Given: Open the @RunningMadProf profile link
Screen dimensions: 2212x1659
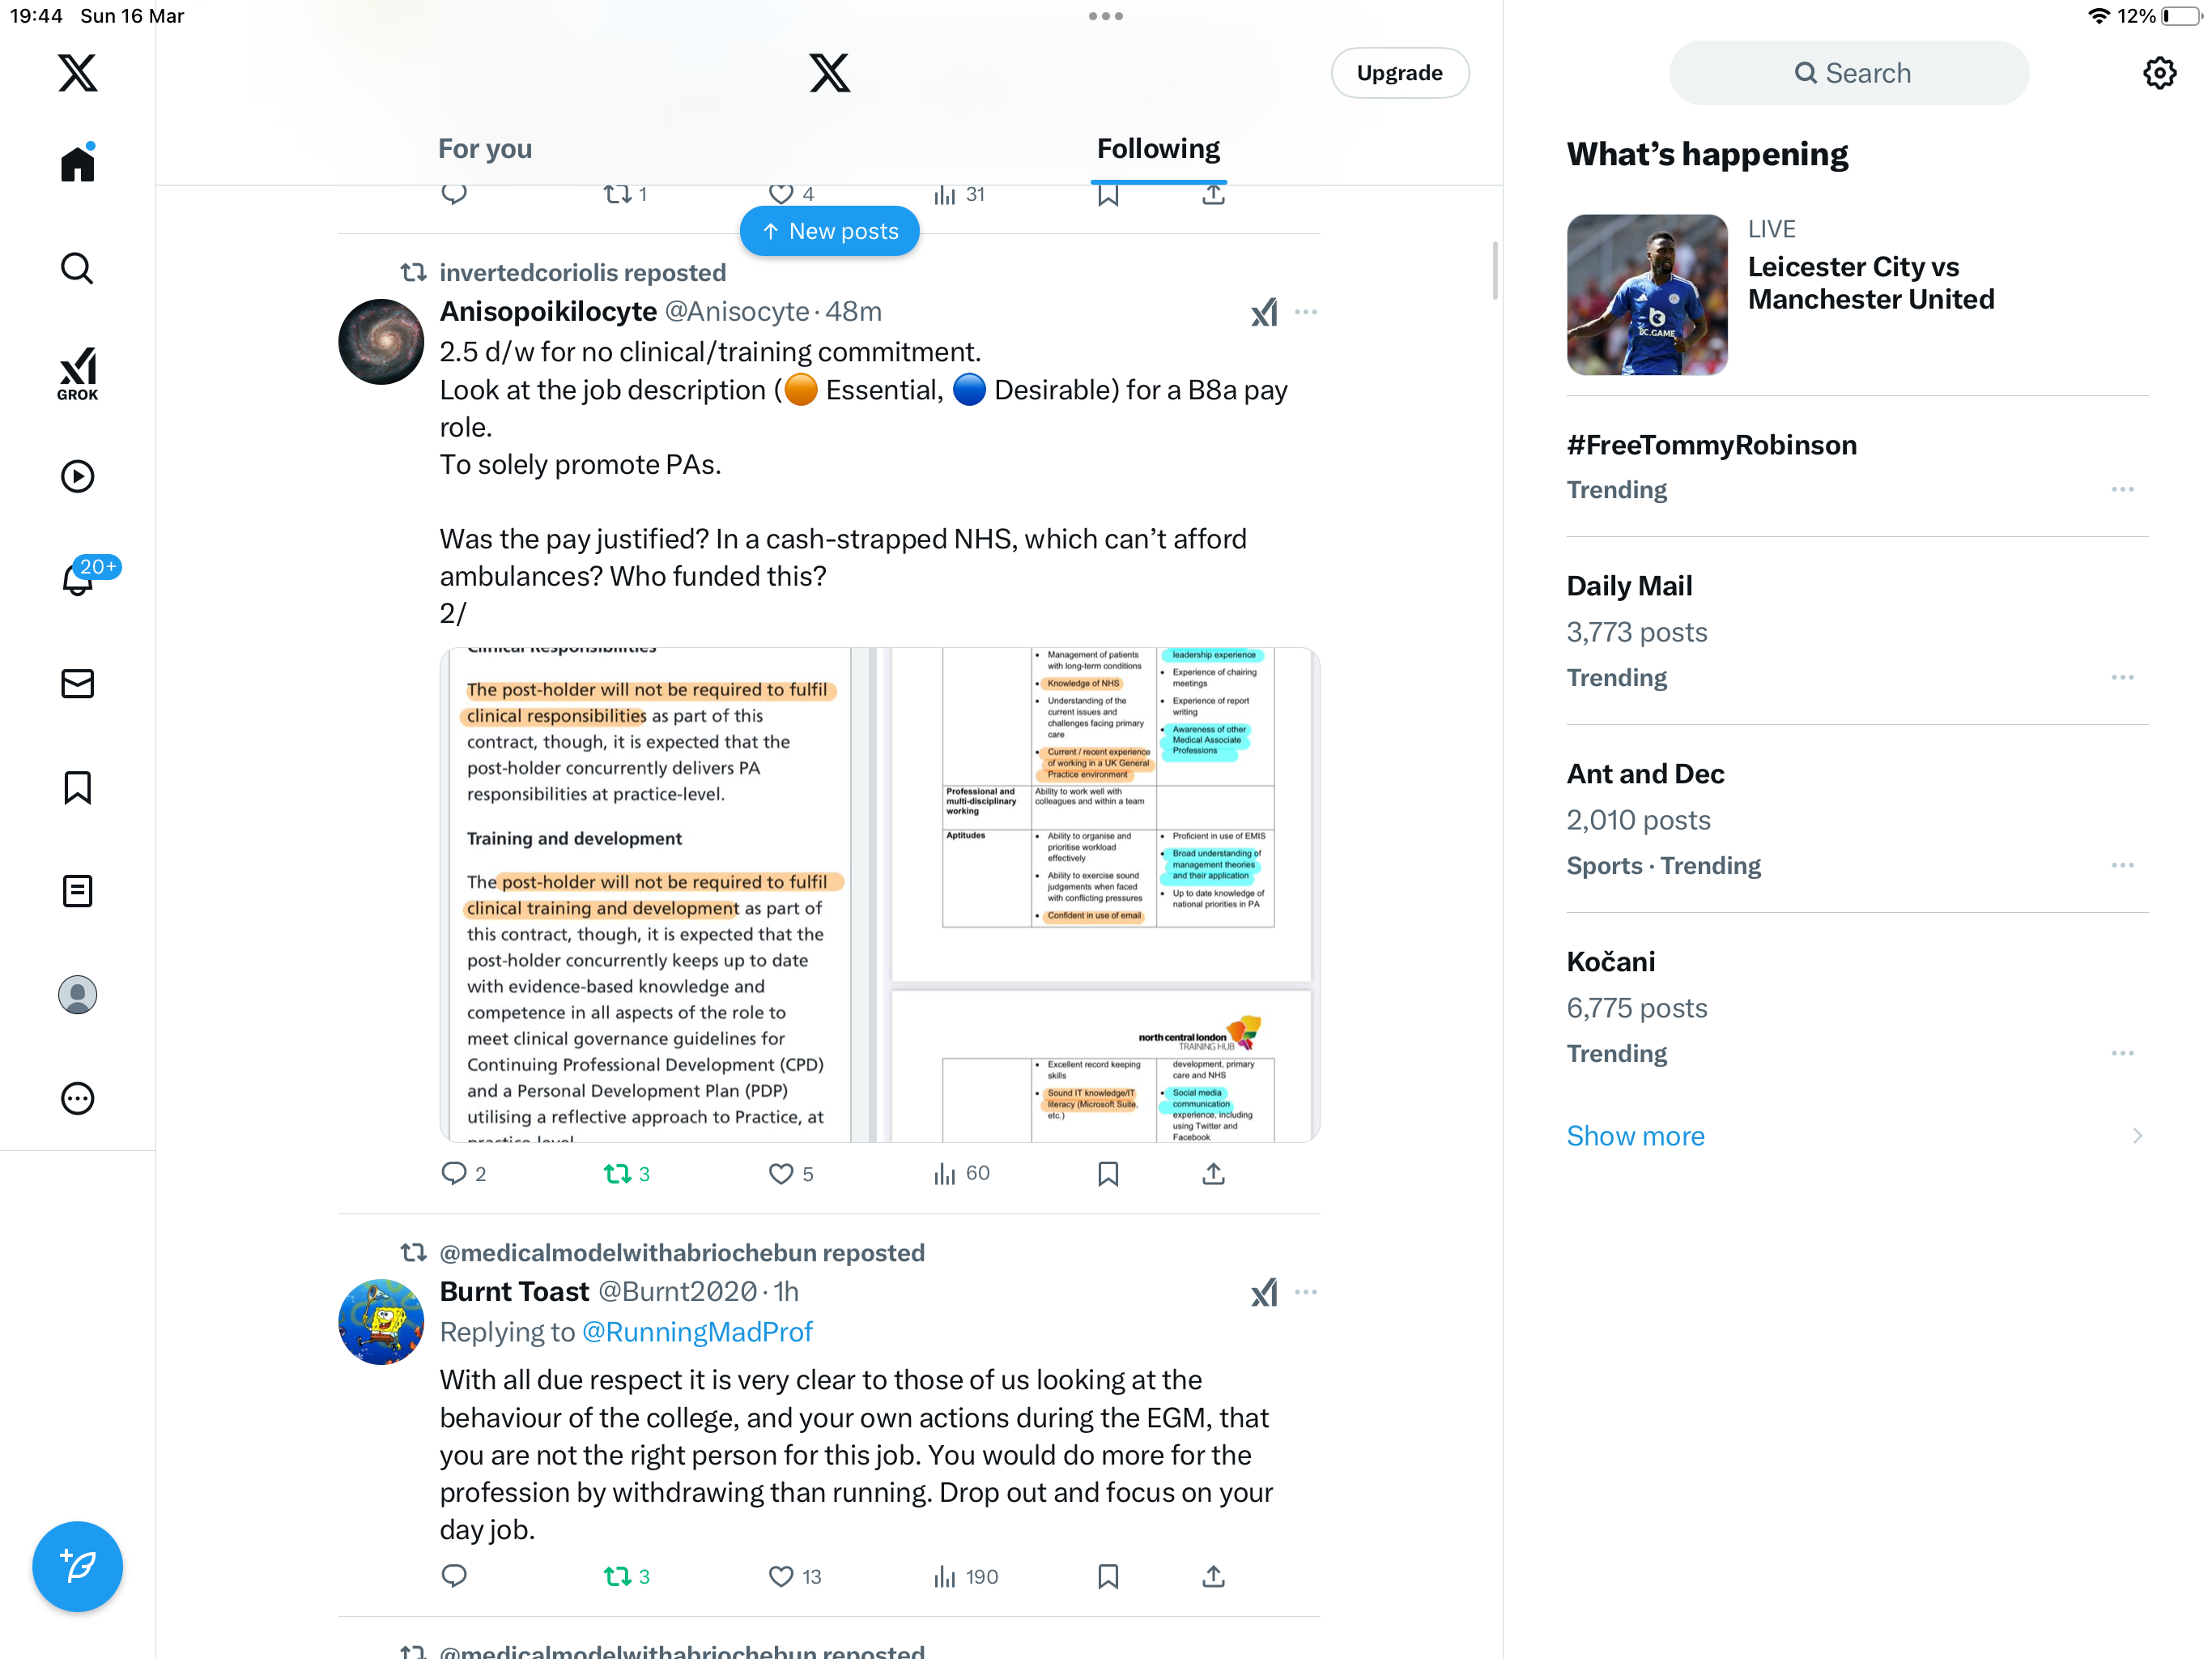Looking at the screenshot, I should [x=697, y=1332].
